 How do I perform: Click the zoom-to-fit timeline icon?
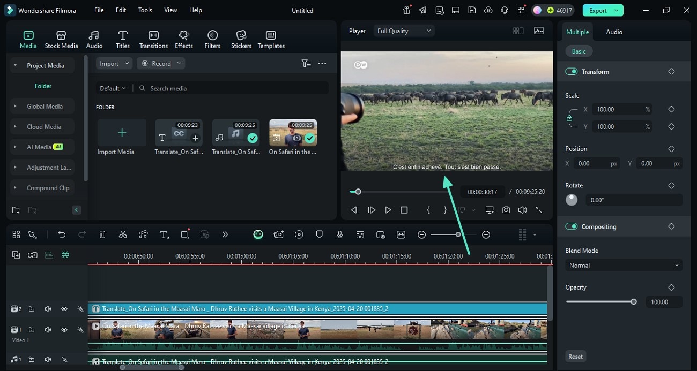[x=401, y=234]
